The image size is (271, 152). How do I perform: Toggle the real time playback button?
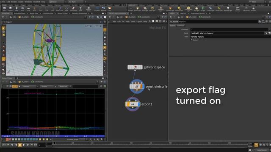click(256, 145)
